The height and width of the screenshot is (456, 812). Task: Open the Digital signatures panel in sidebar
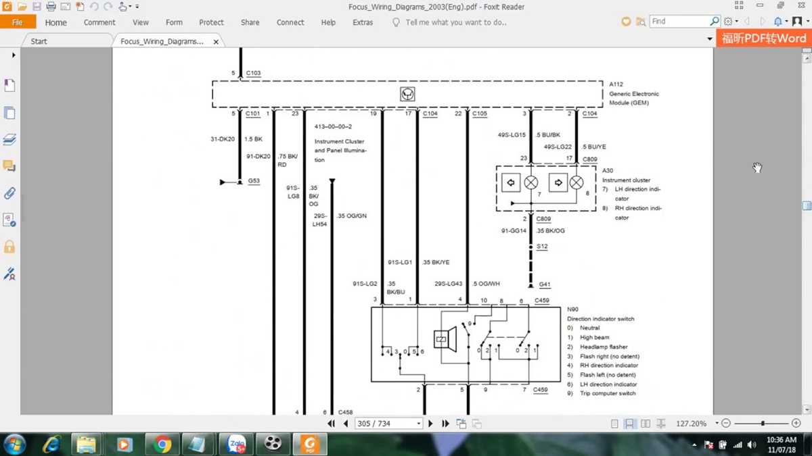coord(9,220)
